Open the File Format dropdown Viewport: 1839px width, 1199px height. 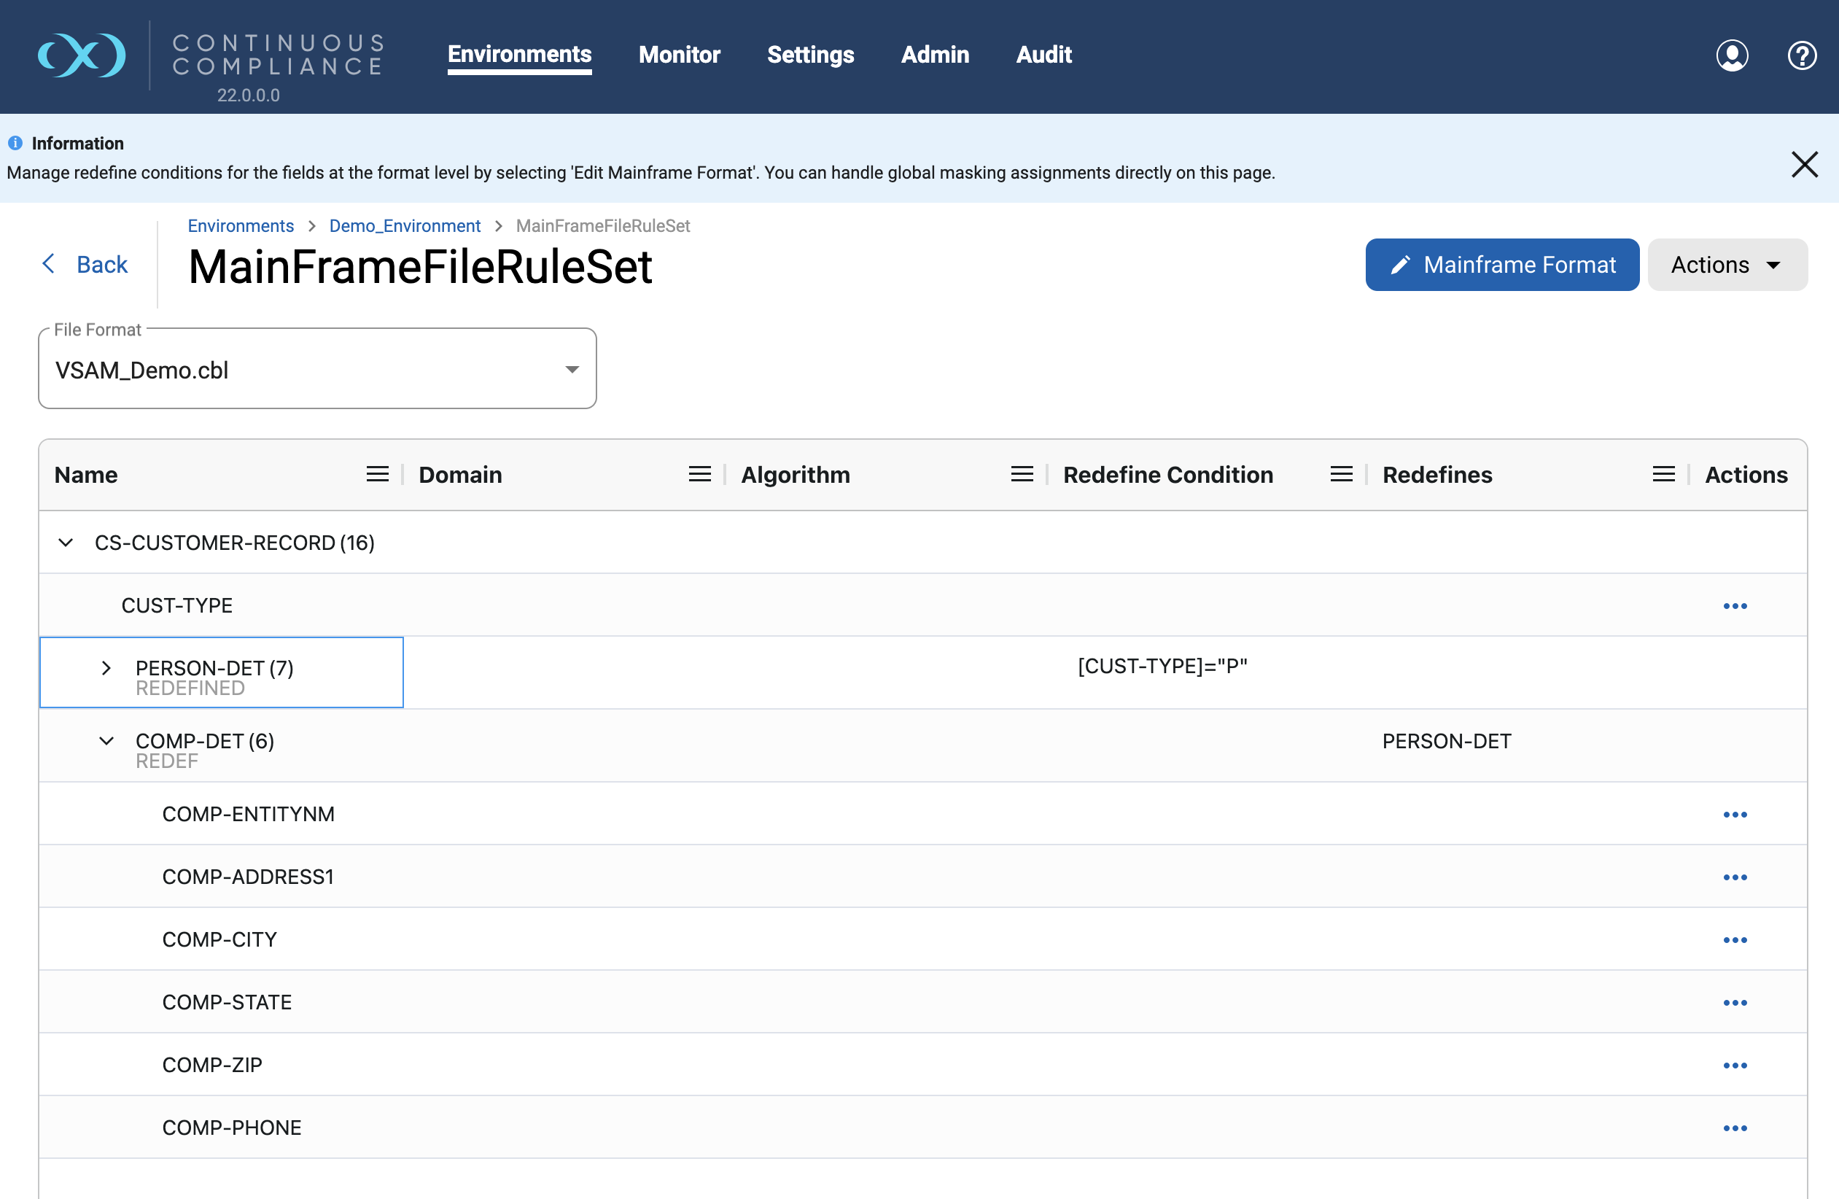pos(318,370)
